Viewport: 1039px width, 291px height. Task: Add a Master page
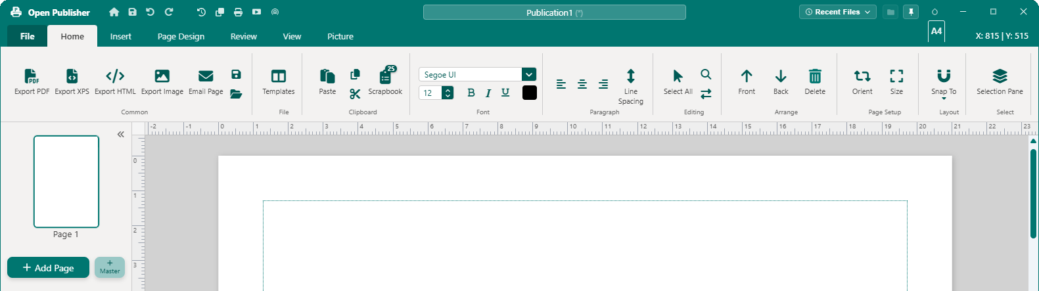[x=110, y=267]
